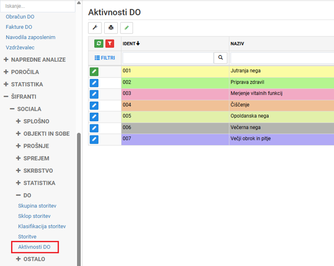
Task: Select the pink IDENT cell 003
Action: click(x=175, y=94)
